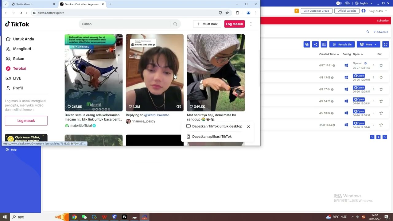
Task: Click the outlined Log masuk sidebar button
Action: coord(26,121)
